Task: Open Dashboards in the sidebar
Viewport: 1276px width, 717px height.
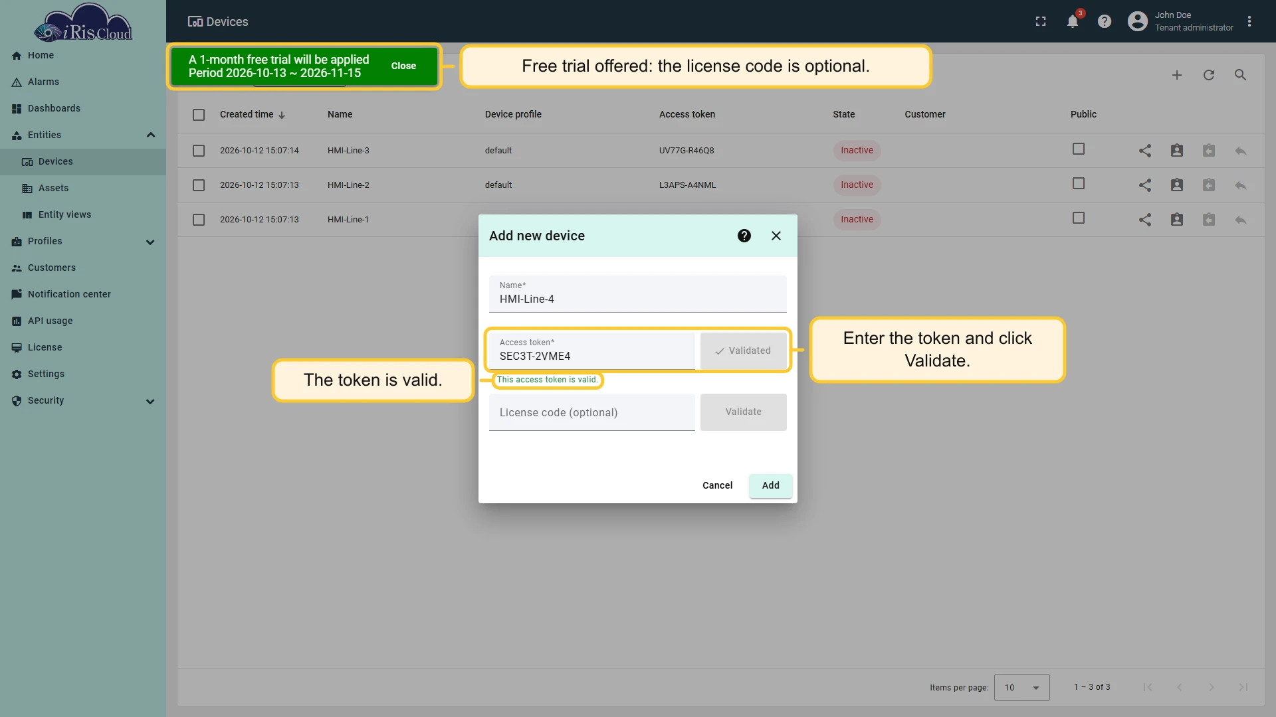Action: coord(83,108)
